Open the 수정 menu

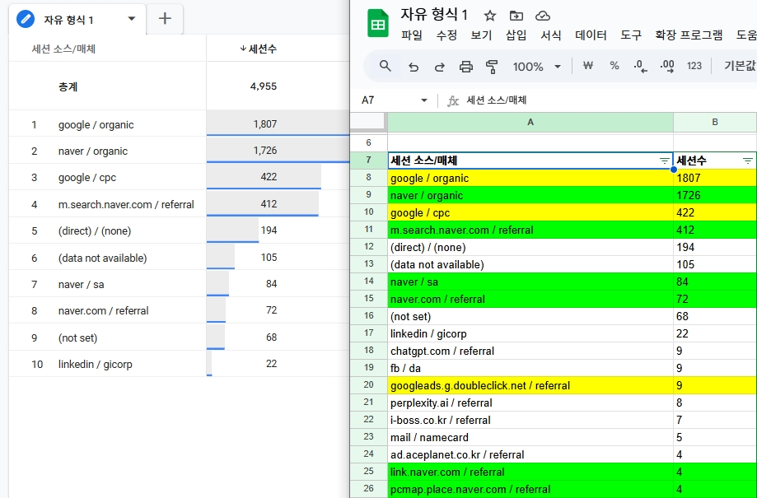(x=446, y=35)
